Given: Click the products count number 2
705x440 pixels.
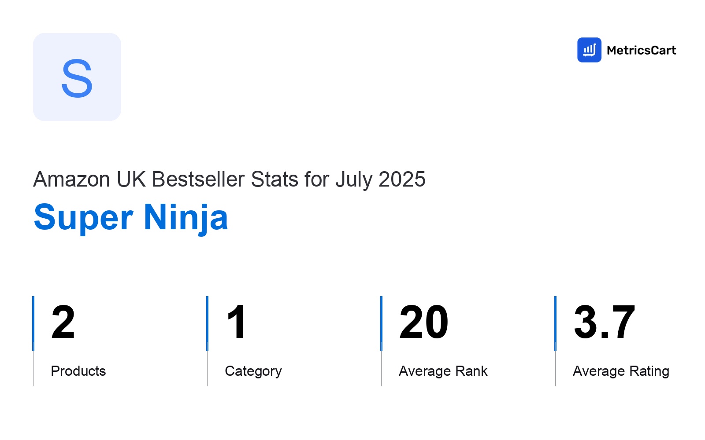Looking at the screenshot, I should (63, 323).
